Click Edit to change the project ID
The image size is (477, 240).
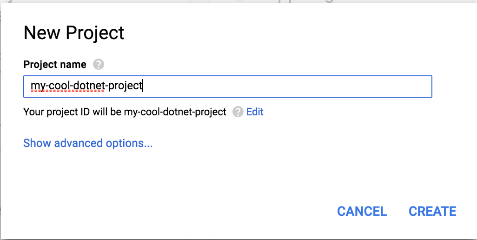255,112
